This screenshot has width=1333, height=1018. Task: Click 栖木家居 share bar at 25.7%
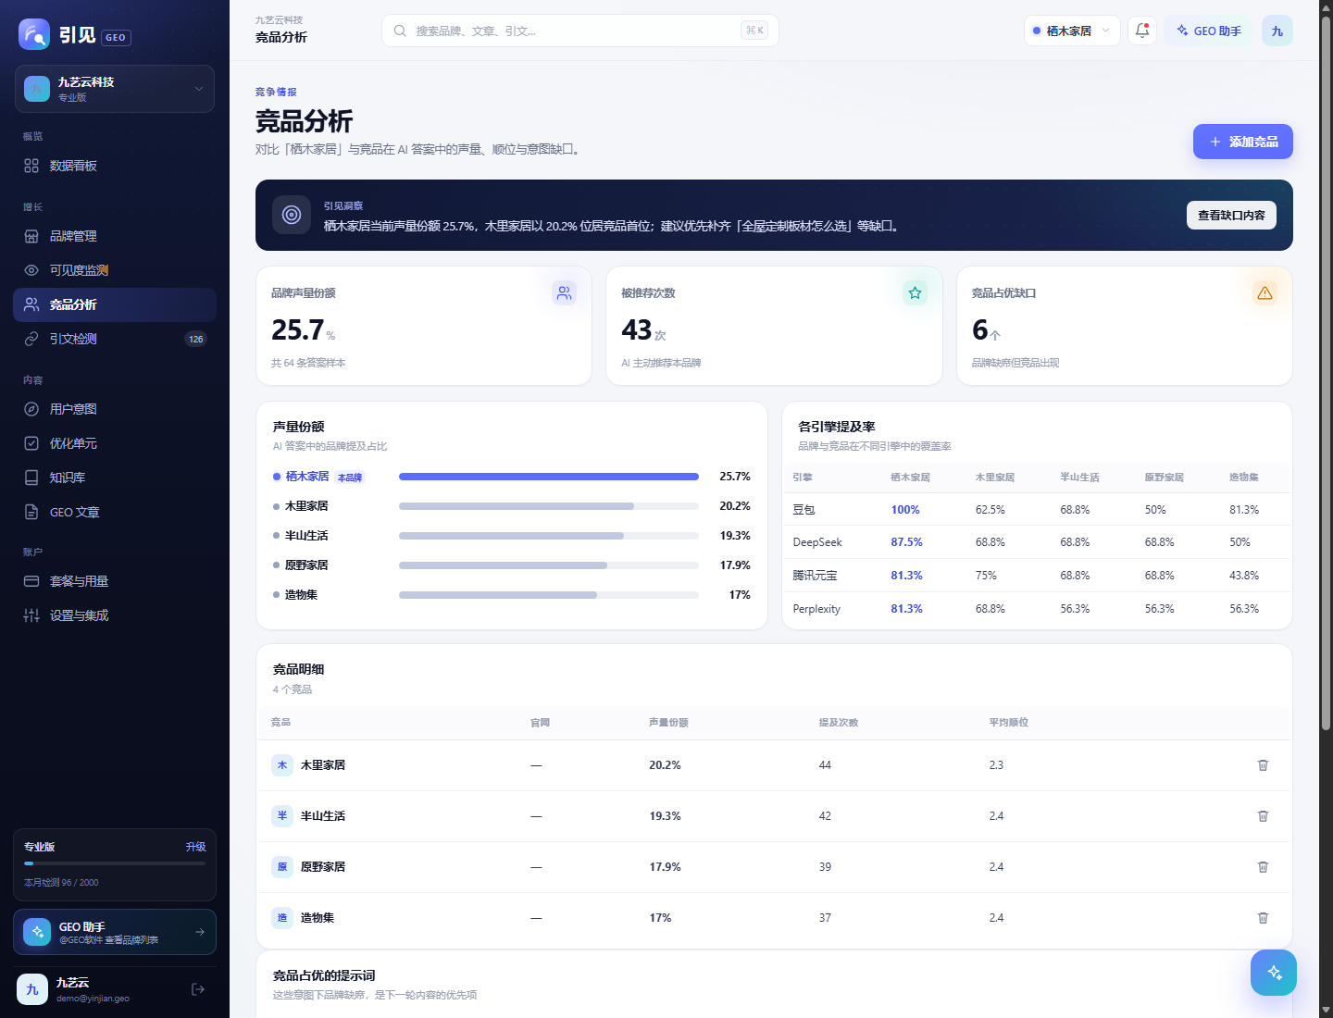pyautogui.click(x=549, y=477)
